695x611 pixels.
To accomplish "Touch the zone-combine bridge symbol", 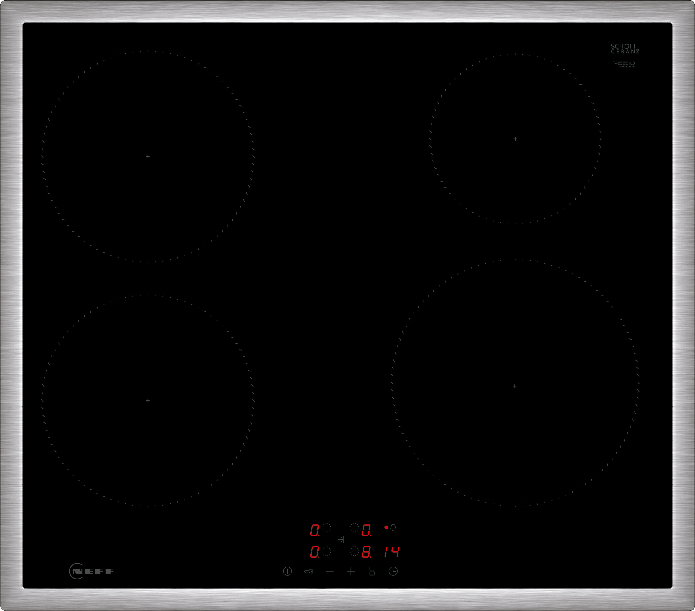I will [340, 539].
